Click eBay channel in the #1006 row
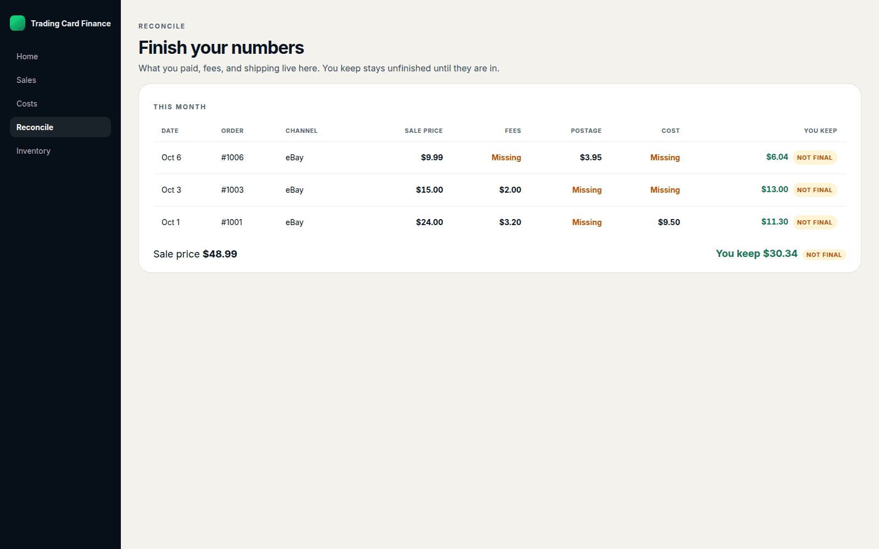This screenshot has width=879, height=549. coord(294,158)
